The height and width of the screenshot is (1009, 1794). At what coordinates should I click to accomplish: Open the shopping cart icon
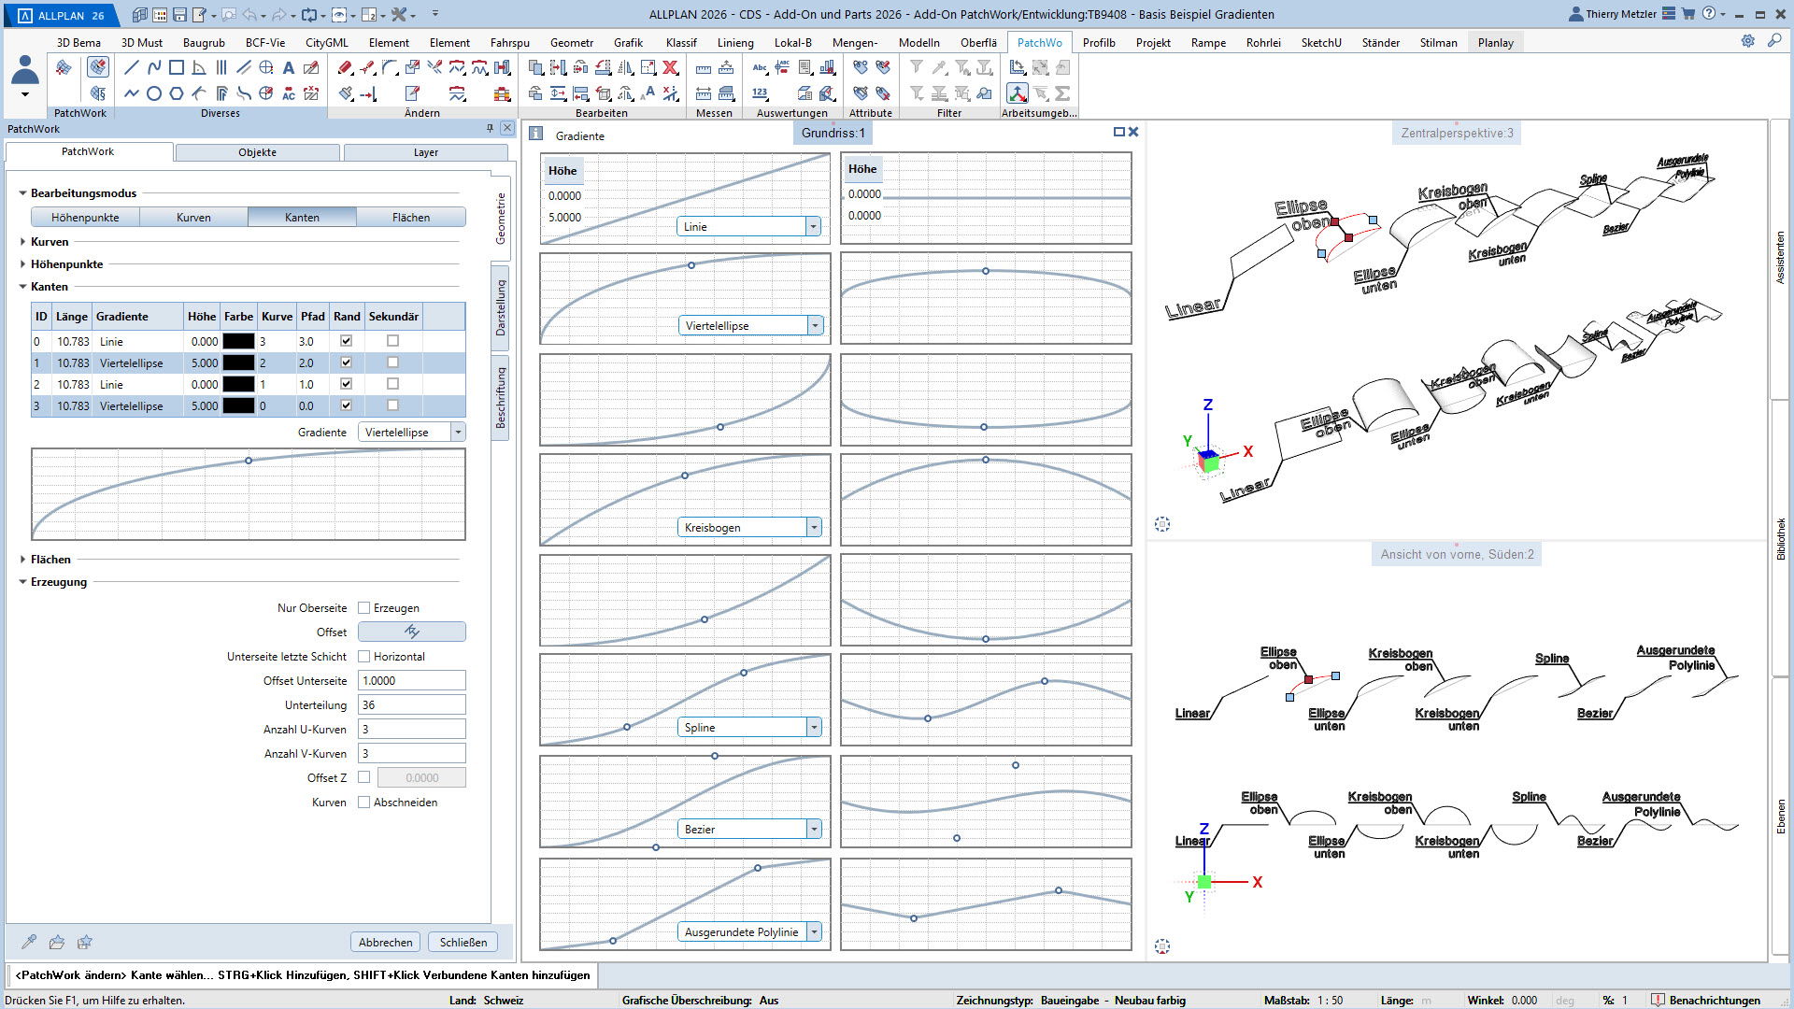tap(1688, 14)
